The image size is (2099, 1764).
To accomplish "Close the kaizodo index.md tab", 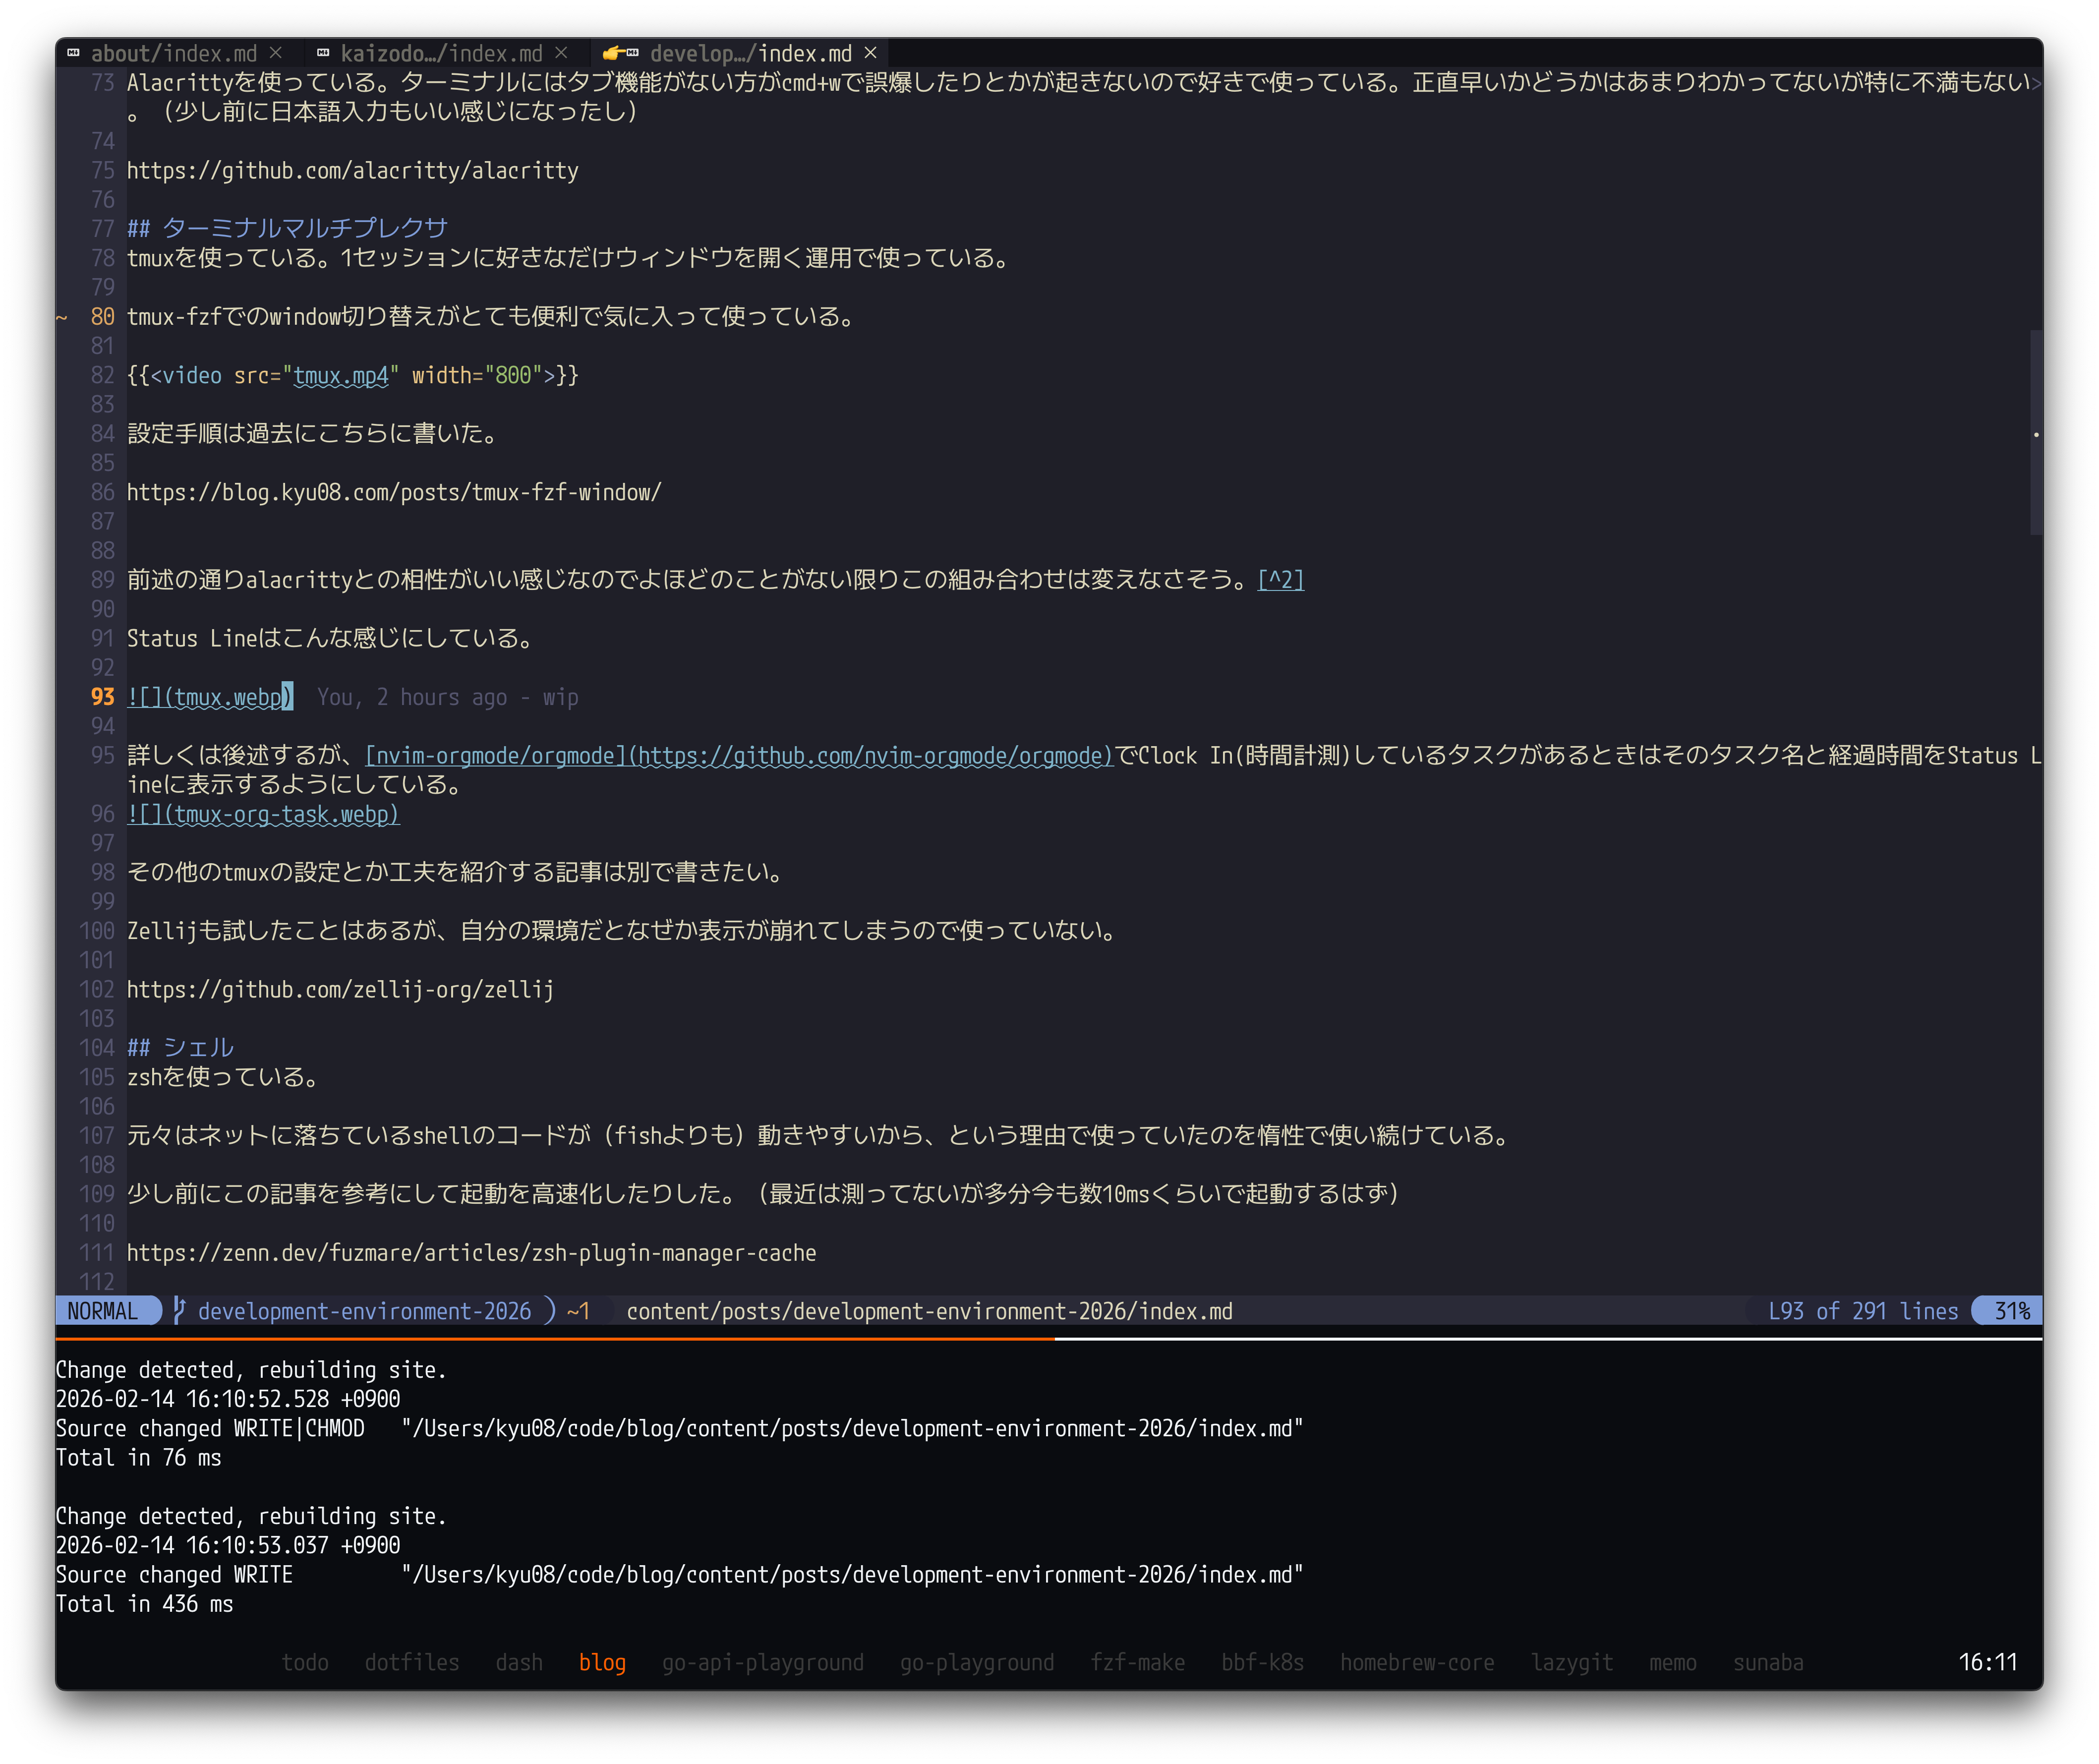I will (x=561, y=53).
